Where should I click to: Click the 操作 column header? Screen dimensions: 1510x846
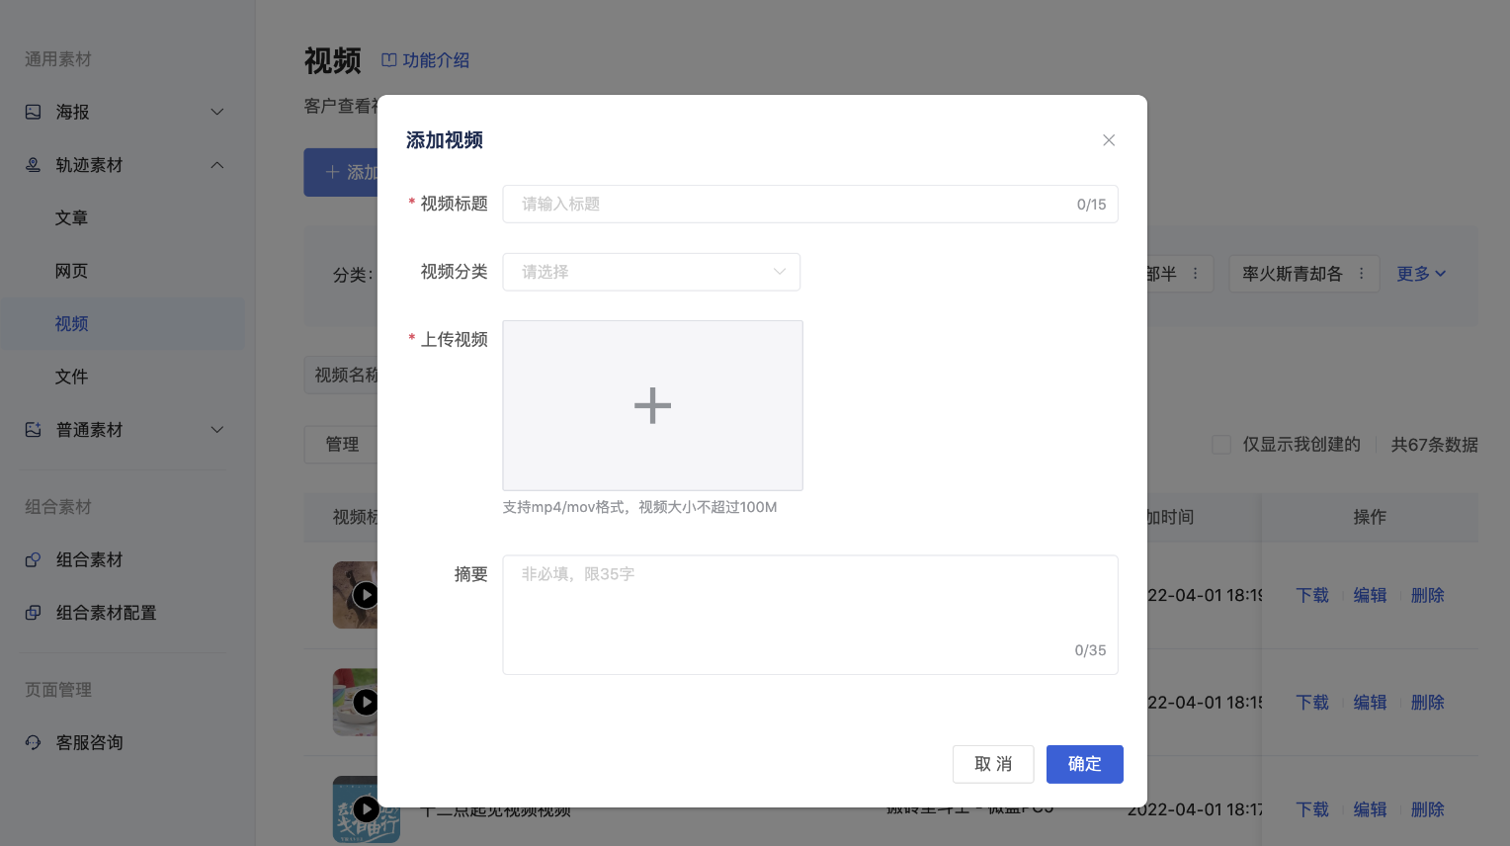[x=1370, y=517]
